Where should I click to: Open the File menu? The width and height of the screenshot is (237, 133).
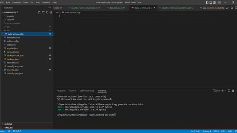[x=2, y=3]
